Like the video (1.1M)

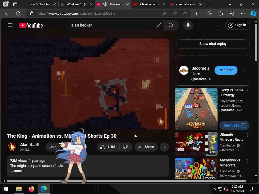108,147
